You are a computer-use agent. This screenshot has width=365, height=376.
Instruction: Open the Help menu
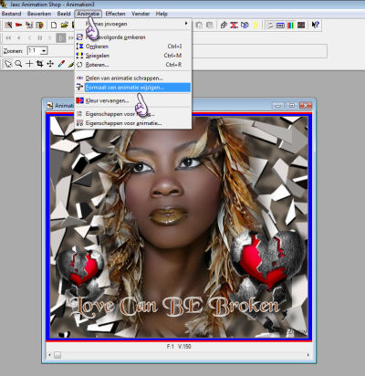click(x=162, y=14)
